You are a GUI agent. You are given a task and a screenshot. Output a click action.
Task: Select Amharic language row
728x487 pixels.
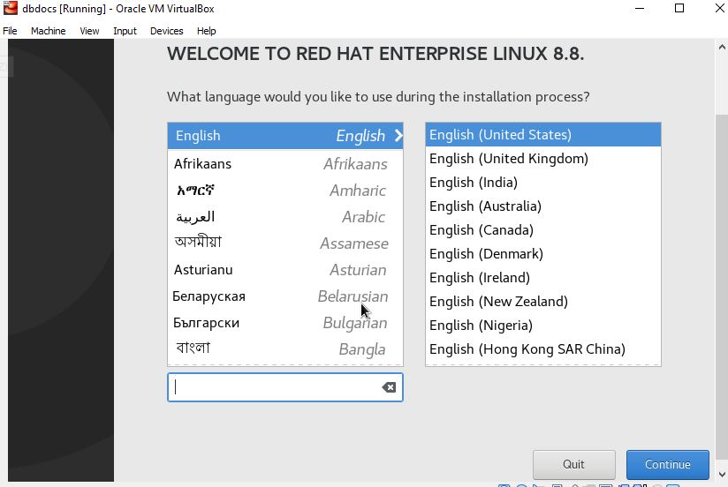(x=285, y=191)
